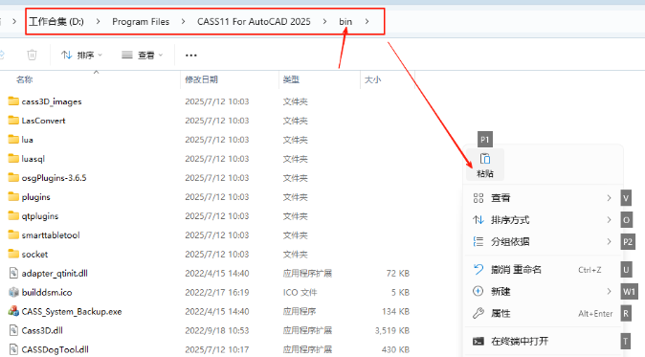Click the CASS_System_Backup.exe application icon

(13, 311)
